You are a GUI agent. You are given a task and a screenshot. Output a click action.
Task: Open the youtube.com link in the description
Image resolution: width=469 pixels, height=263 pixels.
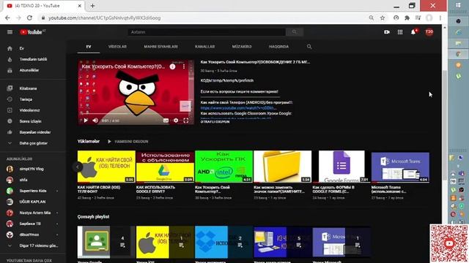click(238, 108)
